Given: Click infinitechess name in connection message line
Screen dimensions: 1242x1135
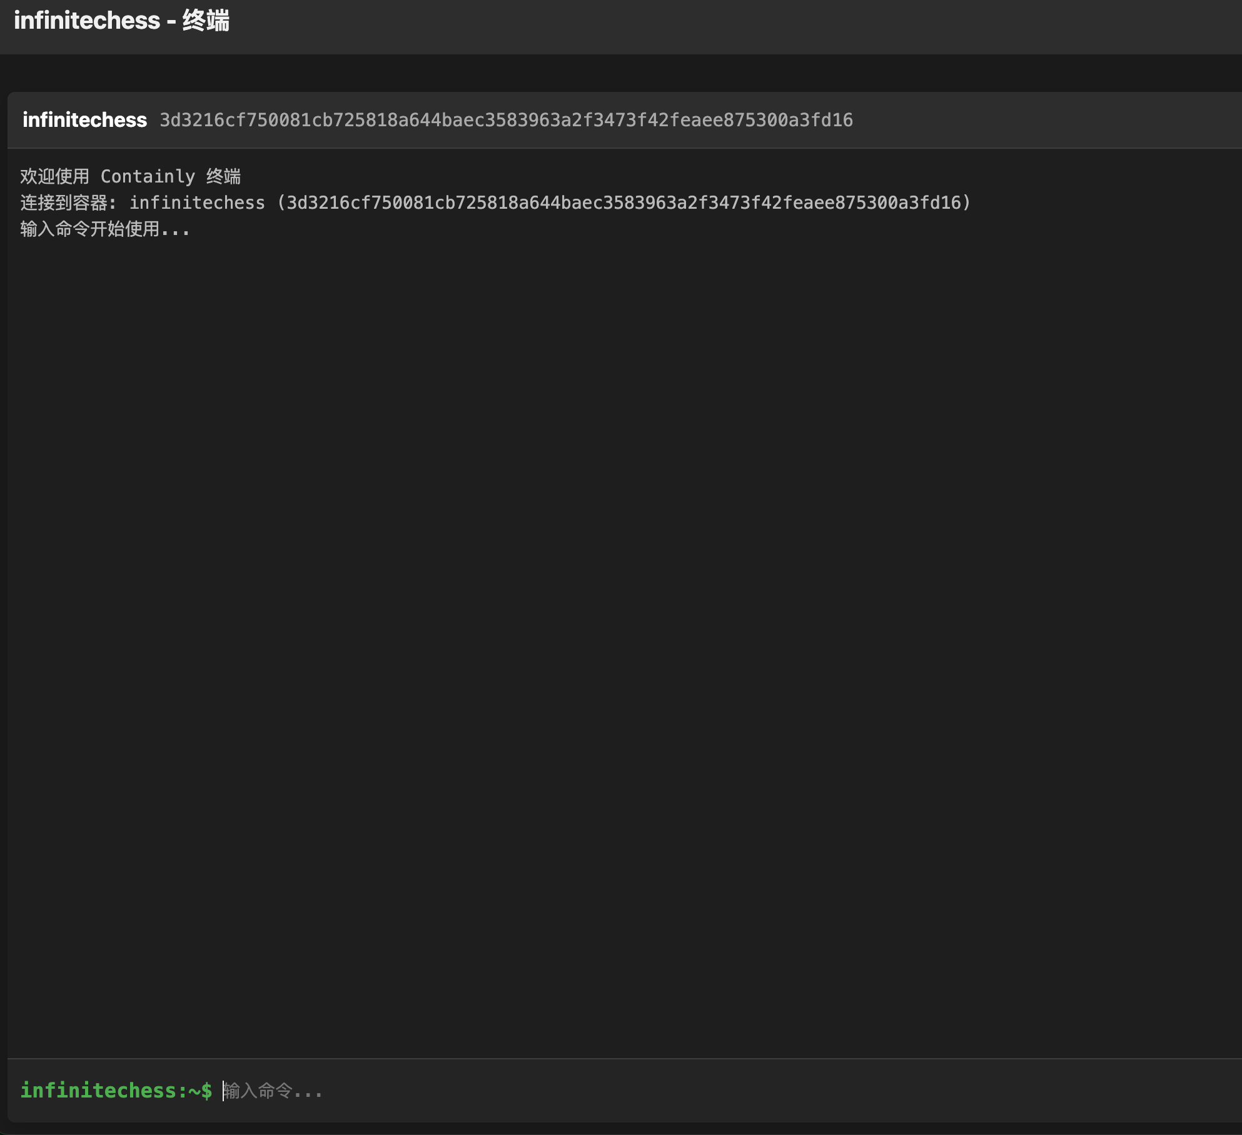Looking at the screenshot, I should tap(197, 202).
